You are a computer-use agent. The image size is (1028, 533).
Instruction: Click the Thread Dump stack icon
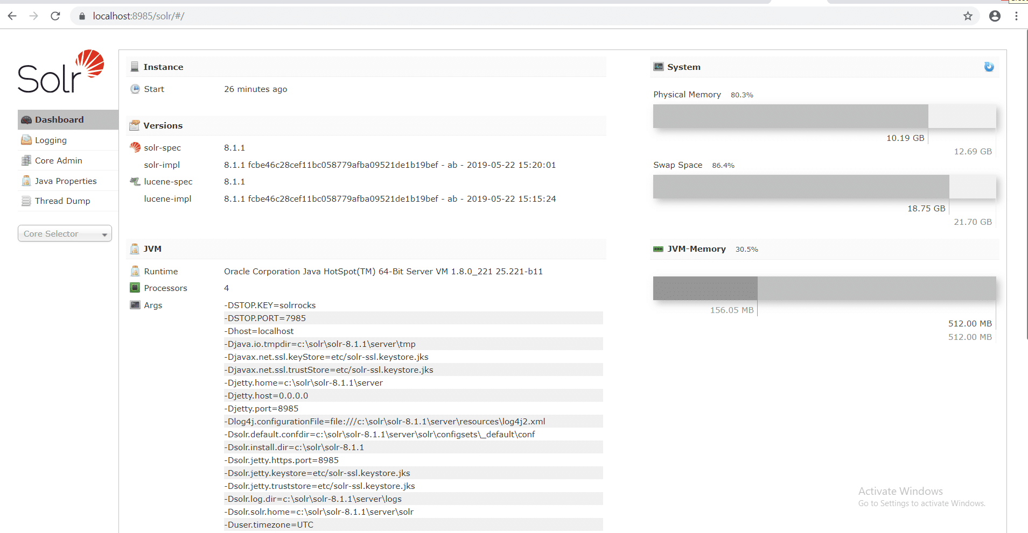pos(26,201)
